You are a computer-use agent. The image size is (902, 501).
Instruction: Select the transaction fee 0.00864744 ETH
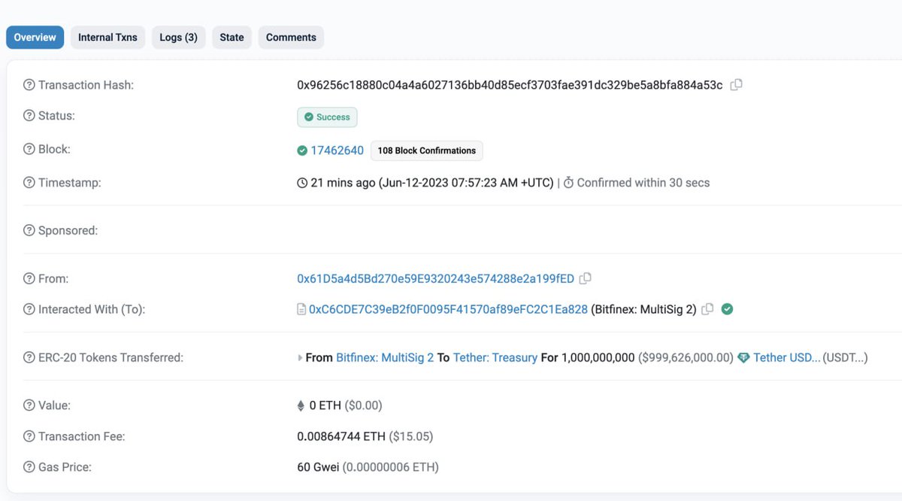341,436
